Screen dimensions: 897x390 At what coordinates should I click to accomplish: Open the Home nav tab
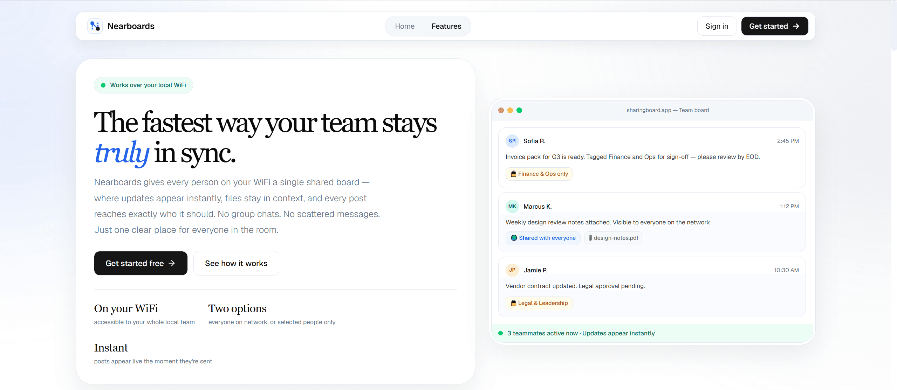(405, 26)
